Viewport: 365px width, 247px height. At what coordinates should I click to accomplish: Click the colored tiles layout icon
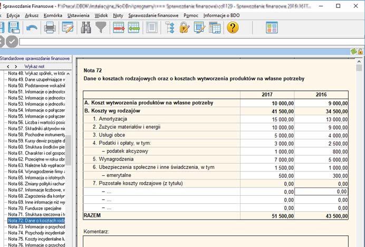click(272, 27)
